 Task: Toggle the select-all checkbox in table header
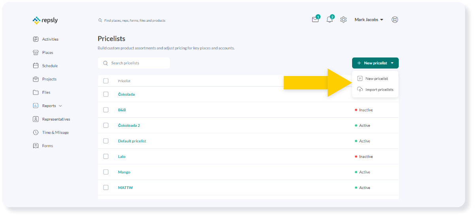coord(106,81)
